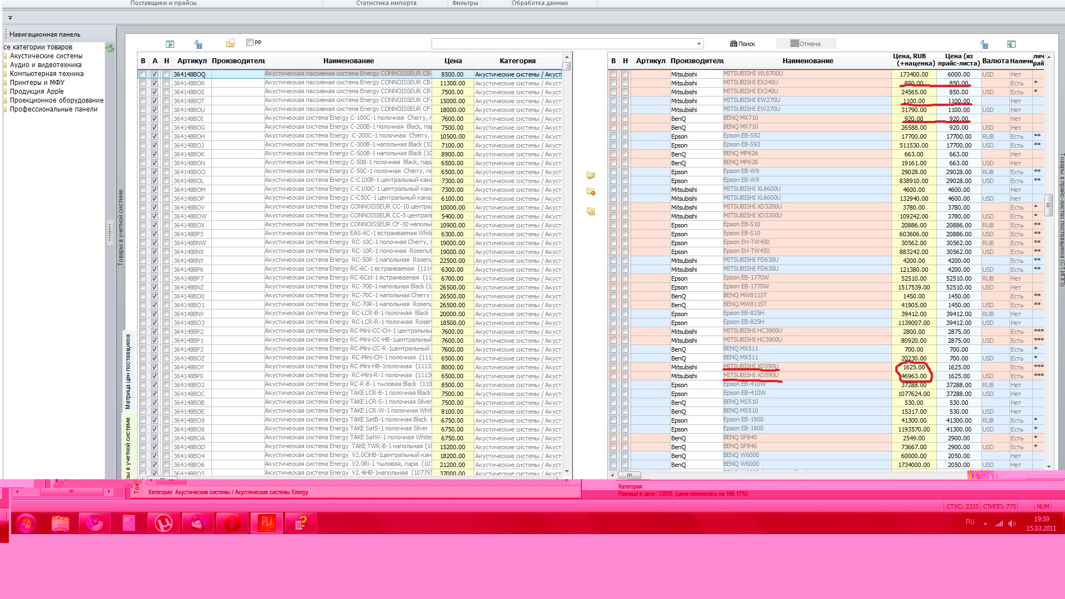This screenshot has height=599, width=1065.
Task: Click the Отмена cancel button
Action: (805, 44)
